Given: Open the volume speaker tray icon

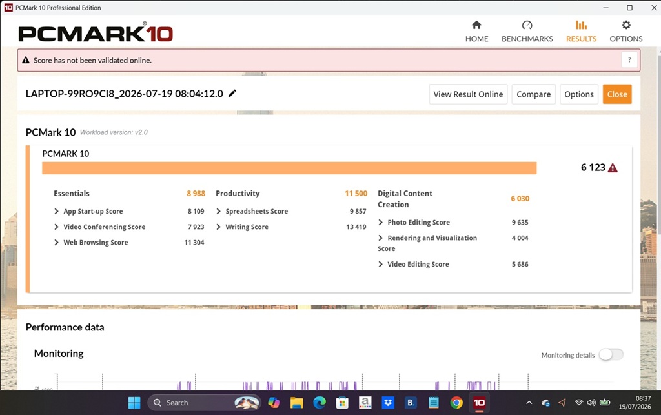Looking at the screenshot, I should pos(591,402).
